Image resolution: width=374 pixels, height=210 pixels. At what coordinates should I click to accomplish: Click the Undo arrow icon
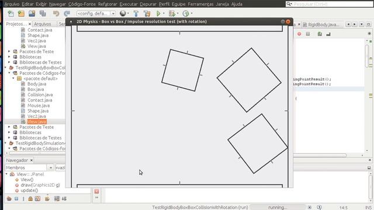coord(56,13)
